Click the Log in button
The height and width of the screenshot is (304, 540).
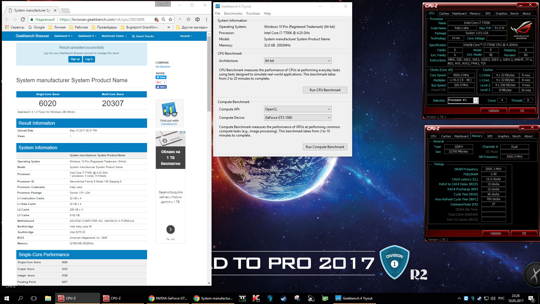(x=89, y=59)
